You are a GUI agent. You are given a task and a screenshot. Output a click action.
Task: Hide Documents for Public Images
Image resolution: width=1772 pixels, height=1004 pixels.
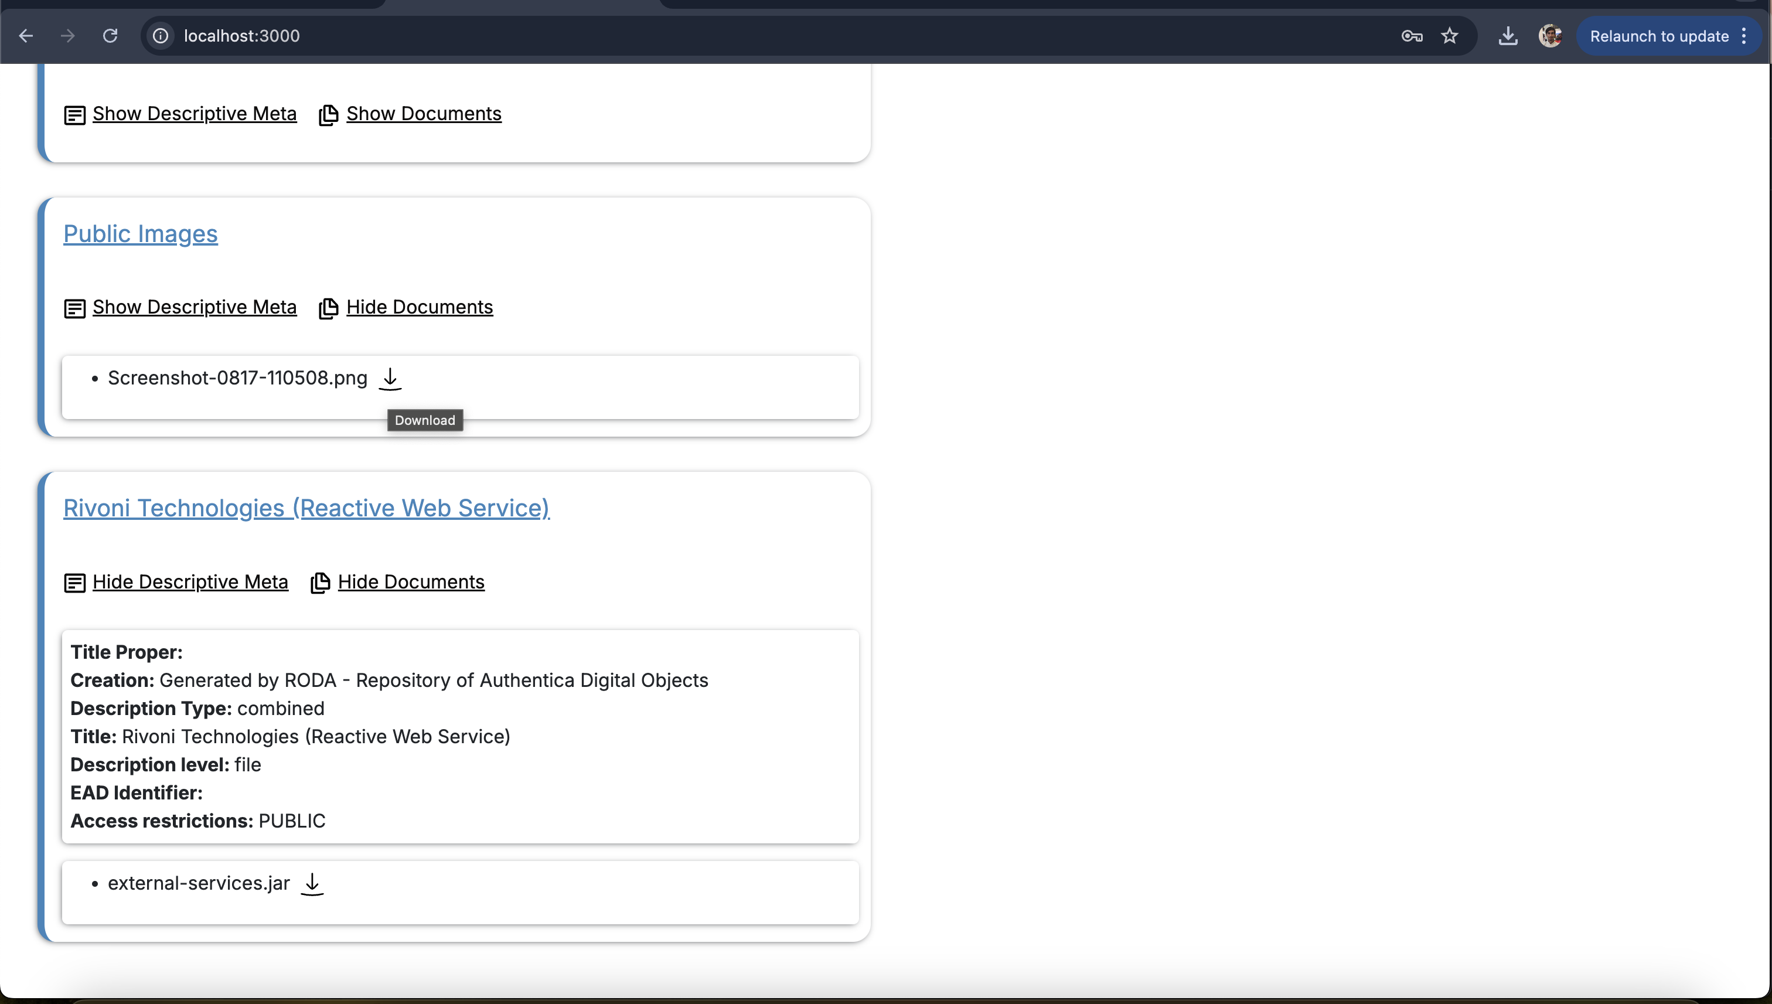[420, 307]
